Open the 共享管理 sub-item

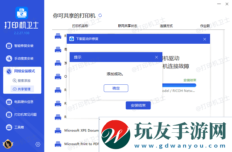click(22, 89)
